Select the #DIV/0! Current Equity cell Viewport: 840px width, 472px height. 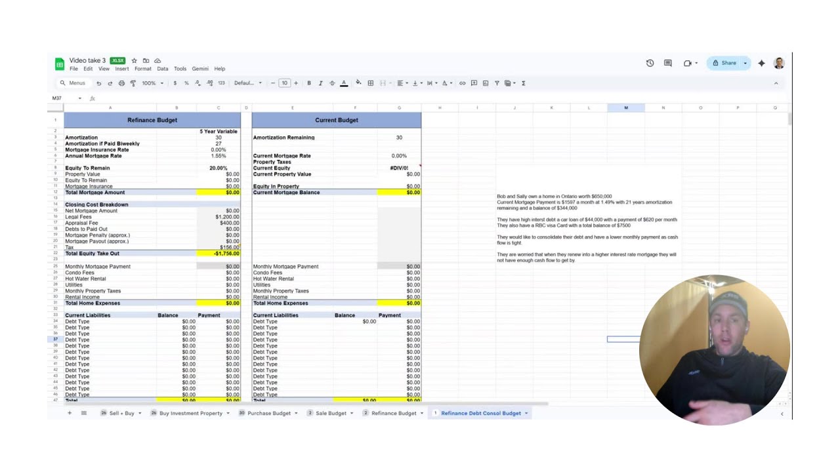click(399, 168)
